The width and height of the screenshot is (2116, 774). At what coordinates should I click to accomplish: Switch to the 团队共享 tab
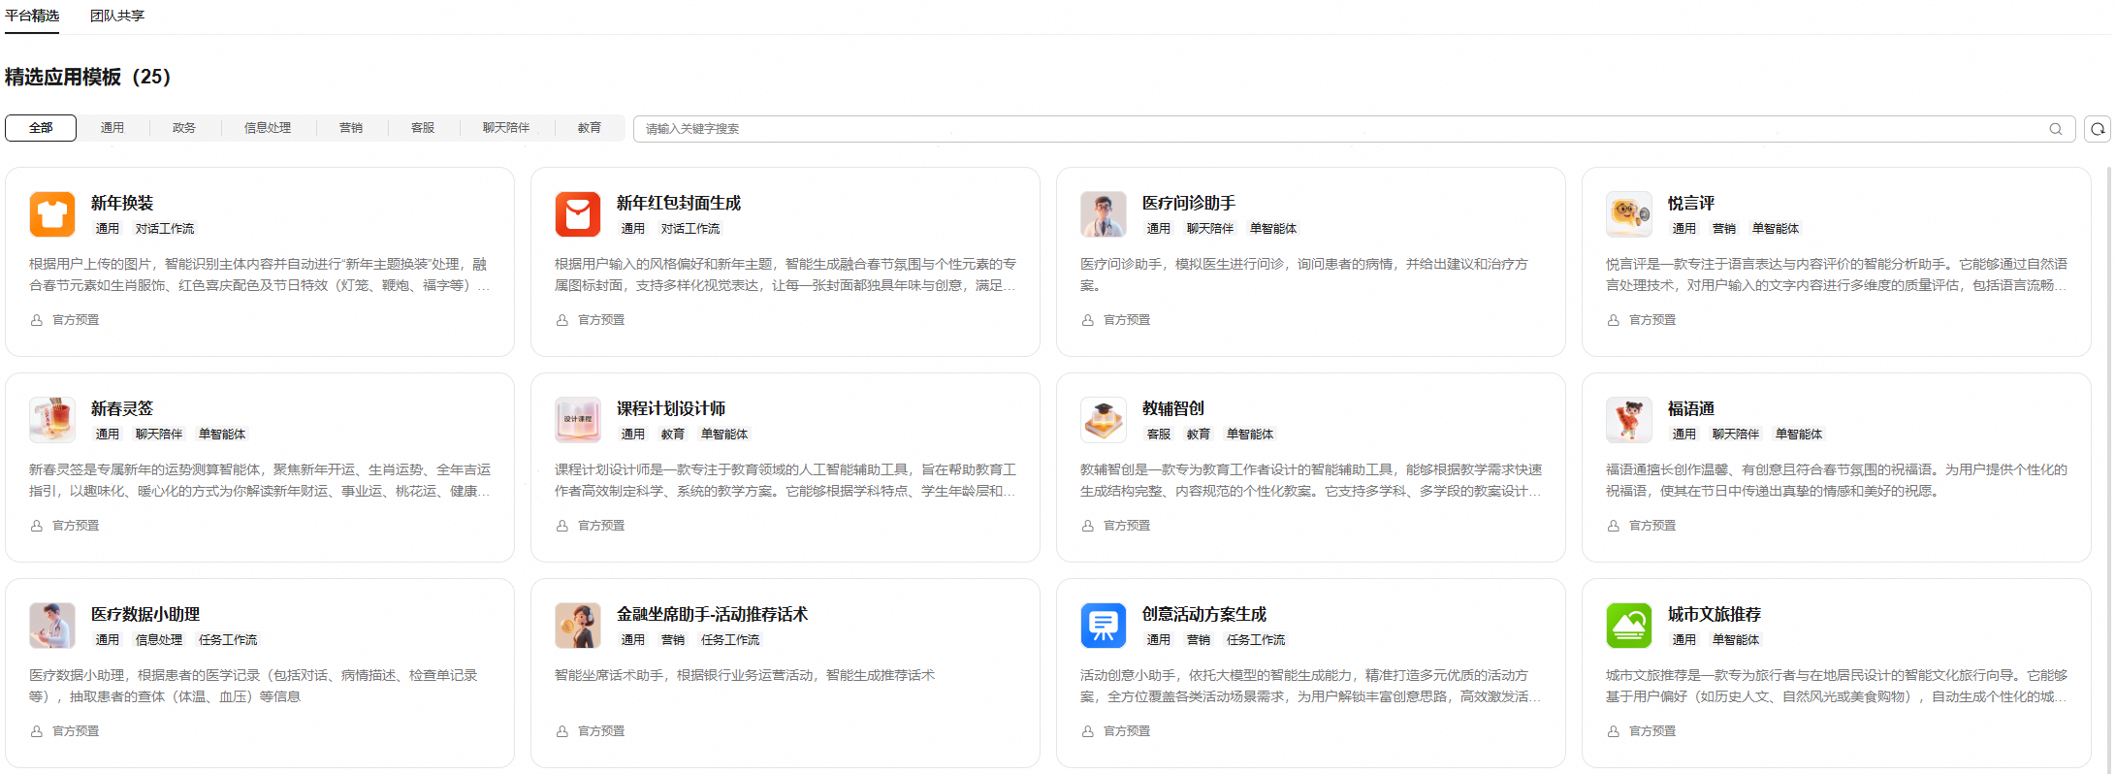117,16
